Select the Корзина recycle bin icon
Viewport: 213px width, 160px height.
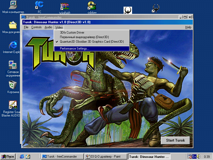coord(13,87)
